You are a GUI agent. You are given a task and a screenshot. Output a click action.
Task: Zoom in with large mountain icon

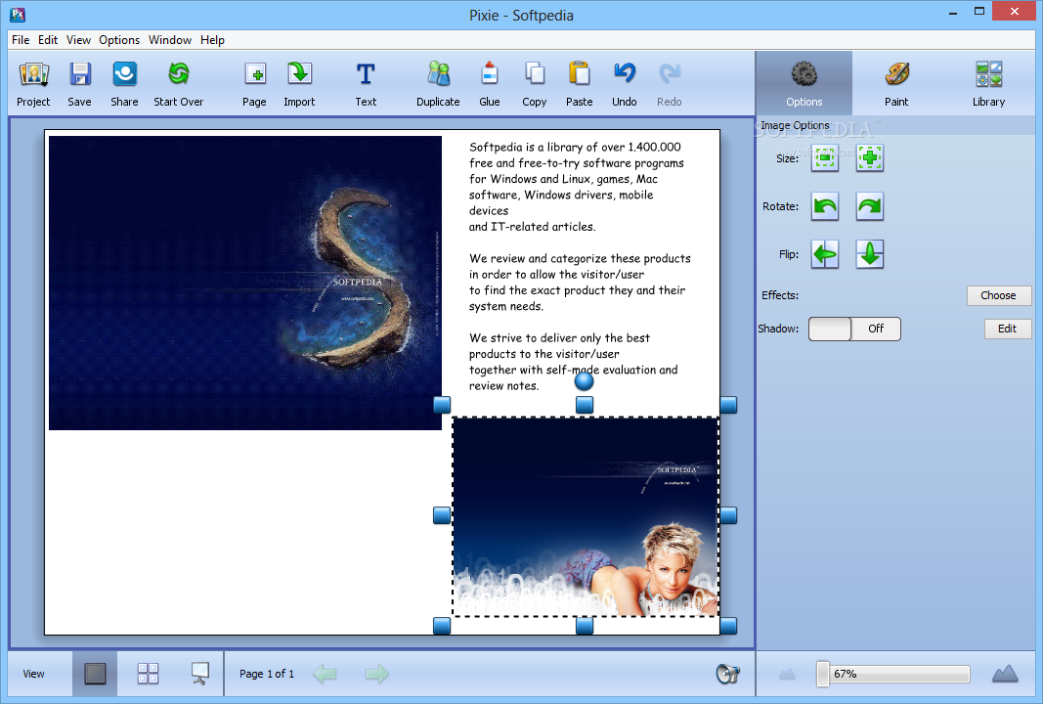1005,674
